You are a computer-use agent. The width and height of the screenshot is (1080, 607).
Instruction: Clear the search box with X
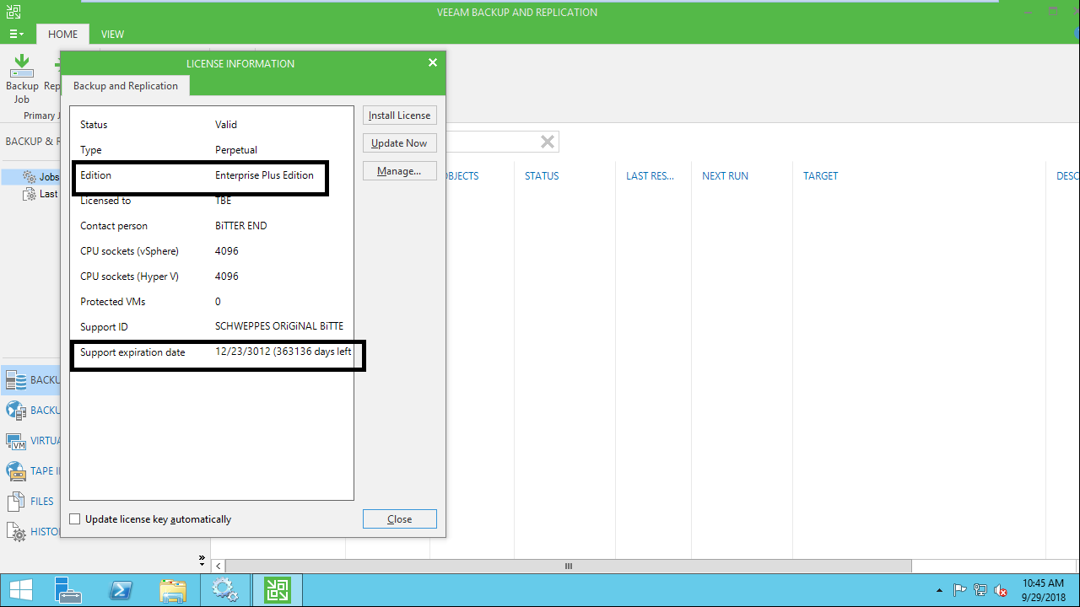(x=548, y=142)
